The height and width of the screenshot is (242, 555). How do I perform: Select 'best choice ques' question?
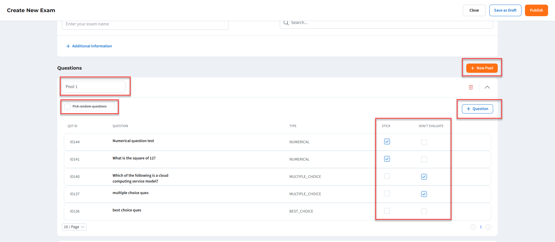pos(127,210)
